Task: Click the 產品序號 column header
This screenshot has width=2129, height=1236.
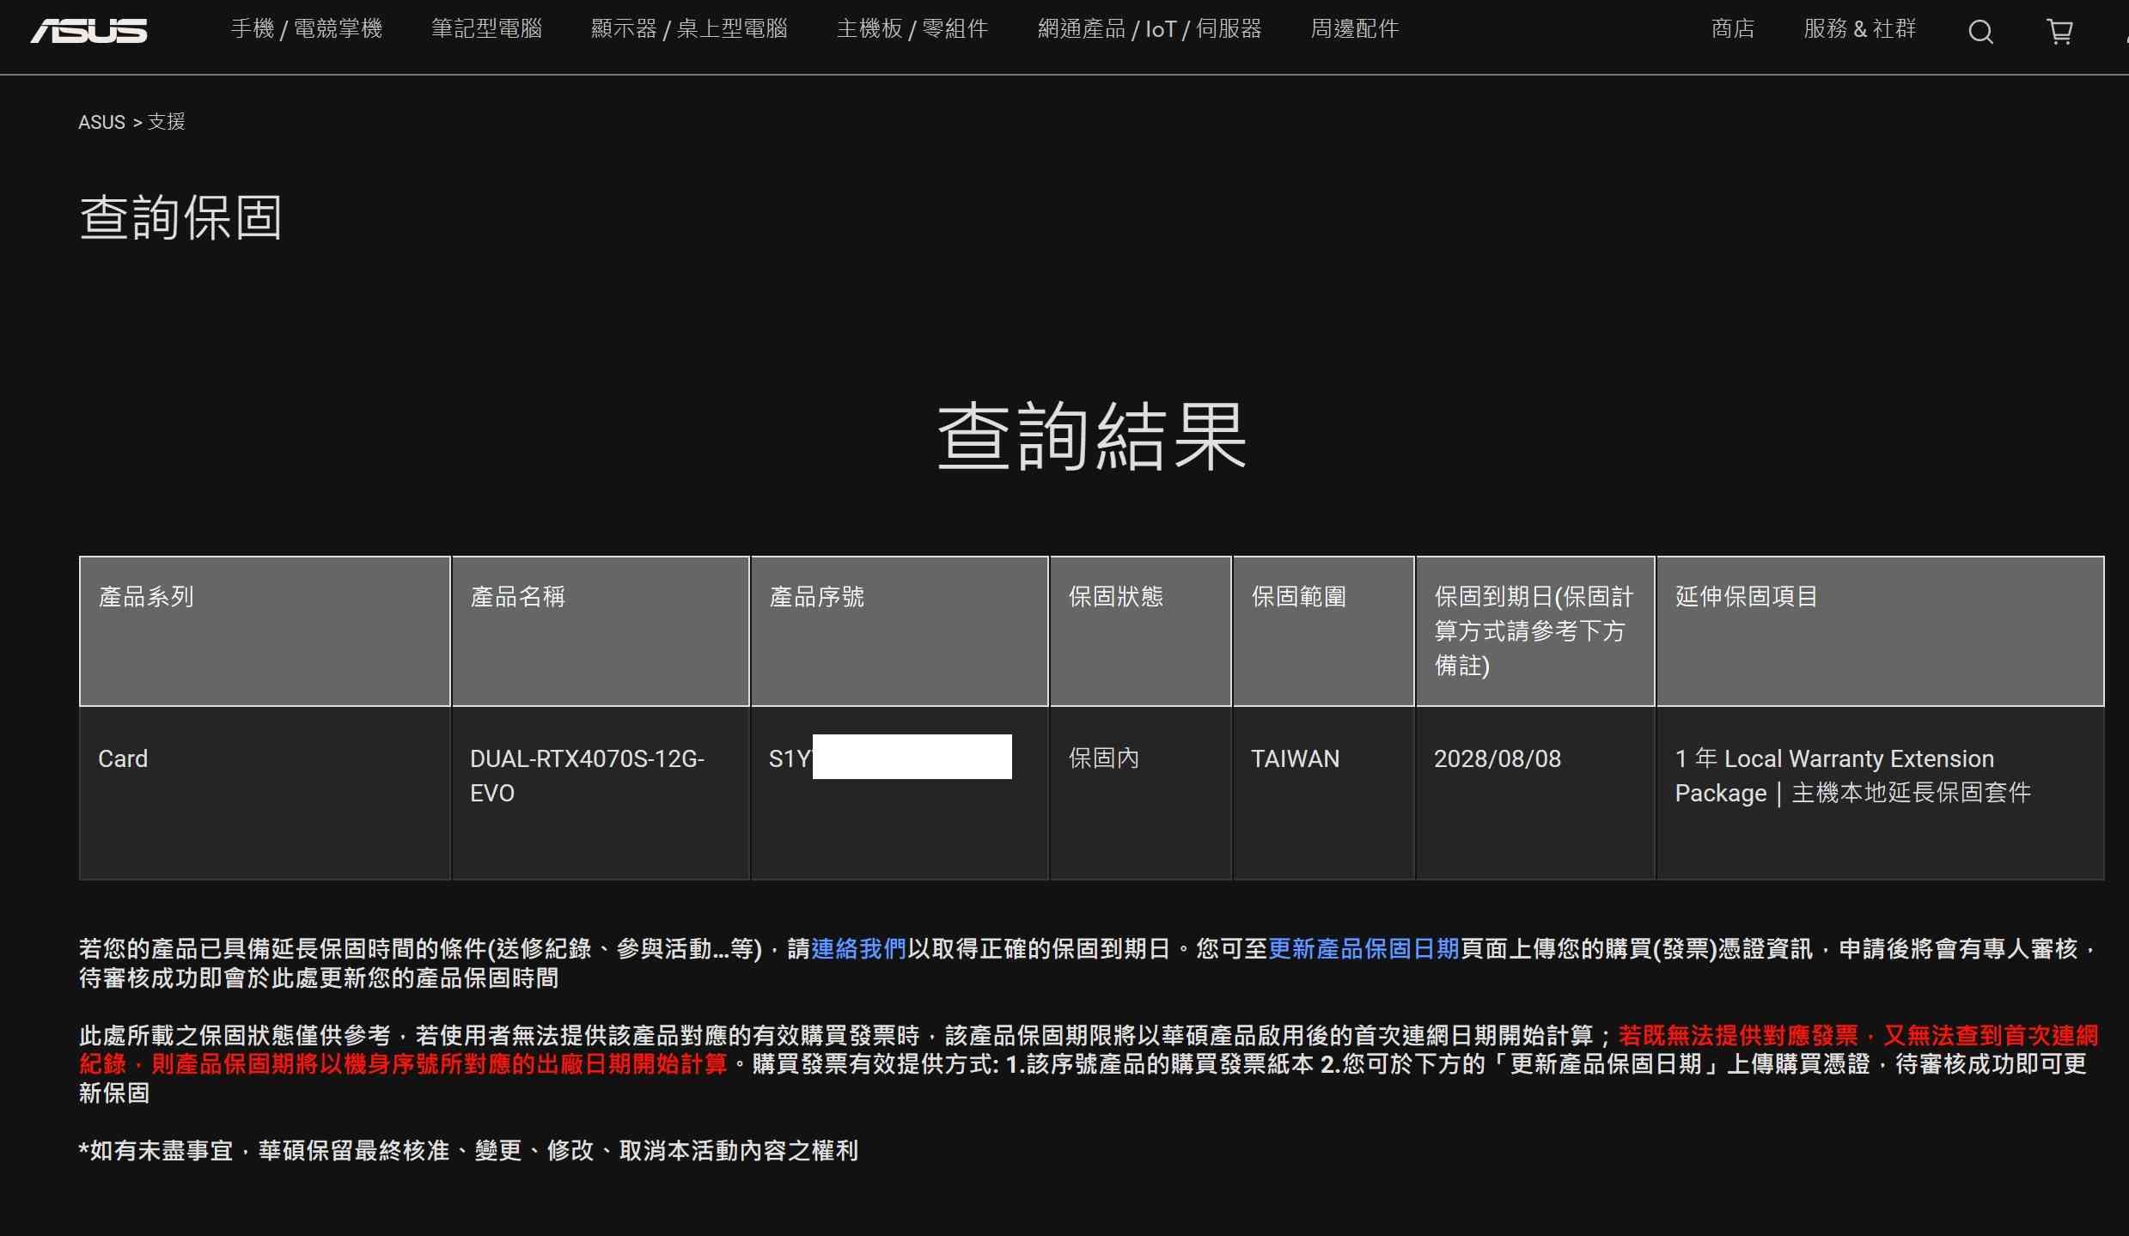Action: [x=816, y=597]
